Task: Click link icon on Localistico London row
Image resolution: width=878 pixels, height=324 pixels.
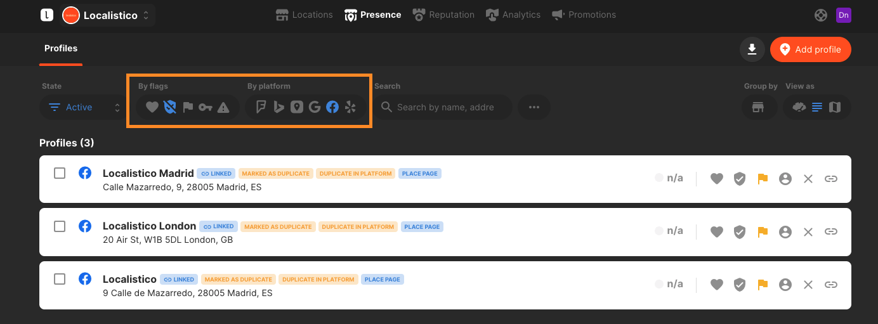Action: coord(831,232)
